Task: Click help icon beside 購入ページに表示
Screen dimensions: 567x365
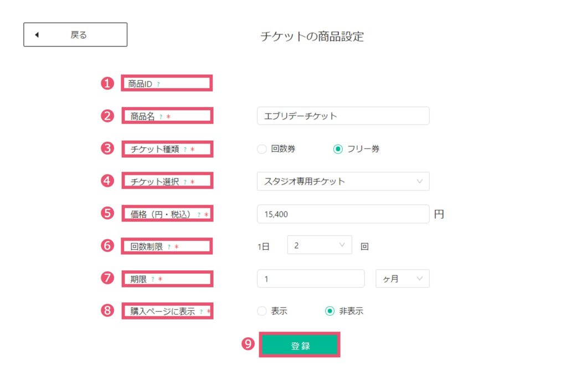Action: tap(201, 311)
